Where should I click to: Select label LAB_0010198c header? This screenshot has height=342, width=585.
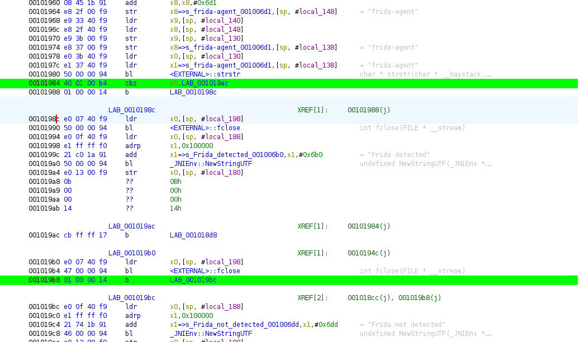coord(131,110)
